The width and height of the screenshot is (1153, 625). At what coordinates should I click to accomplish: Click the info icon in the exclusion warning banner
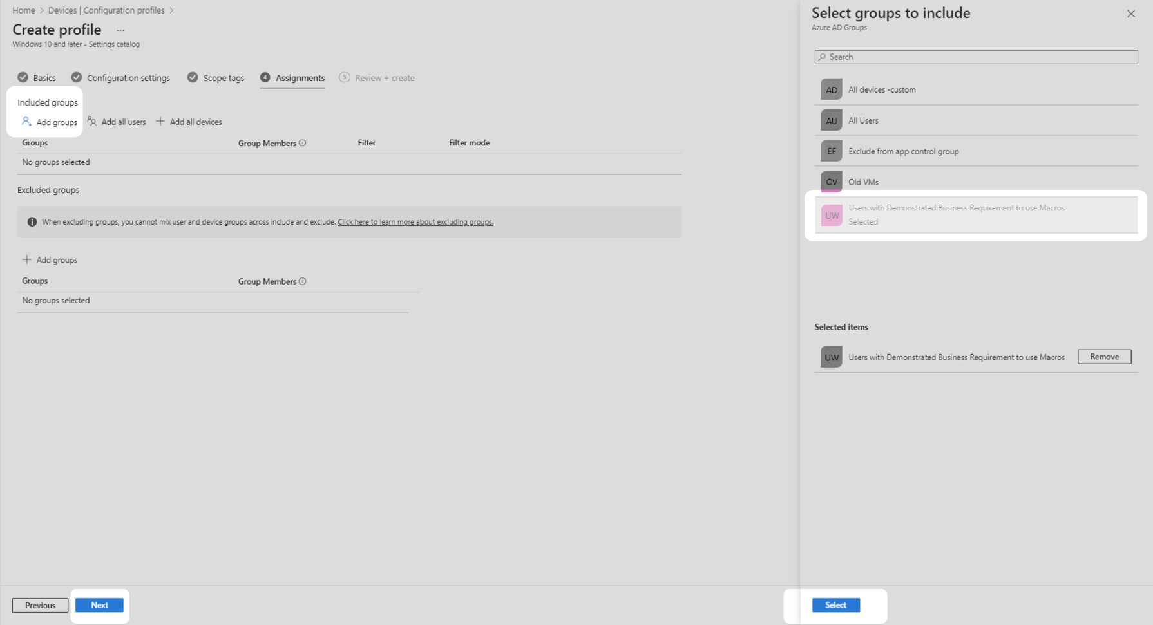(x=32, y=221)
